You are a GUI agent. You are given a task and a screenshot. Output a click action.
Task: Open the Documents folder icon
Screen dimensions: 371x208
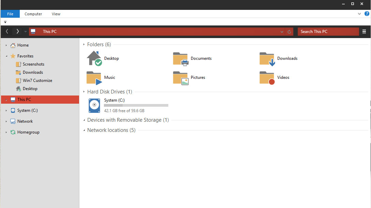point(181,59)
